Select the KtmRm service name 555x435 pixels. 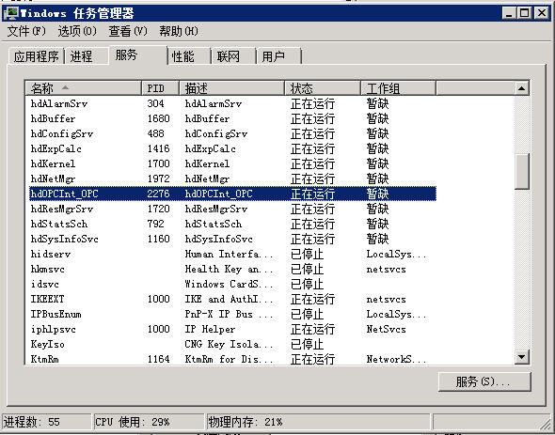click(44, 359)
